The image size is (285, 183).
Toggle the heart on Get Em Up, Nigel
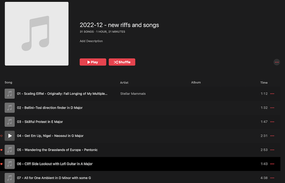[1, 136]
